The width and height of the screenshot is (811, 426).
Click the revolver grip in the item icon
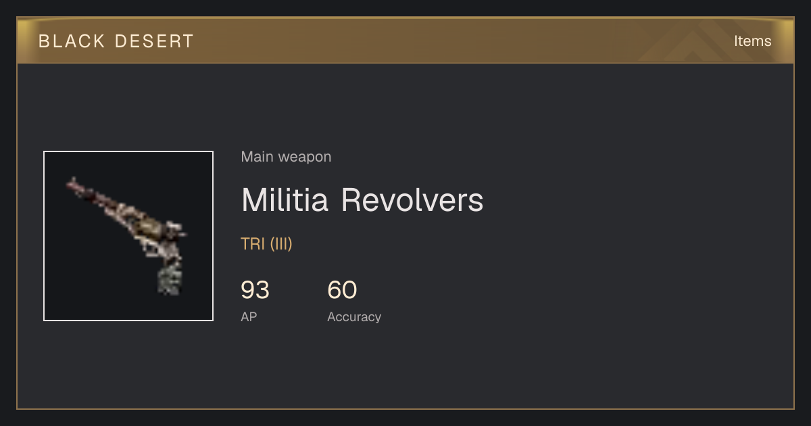(170, 279)
